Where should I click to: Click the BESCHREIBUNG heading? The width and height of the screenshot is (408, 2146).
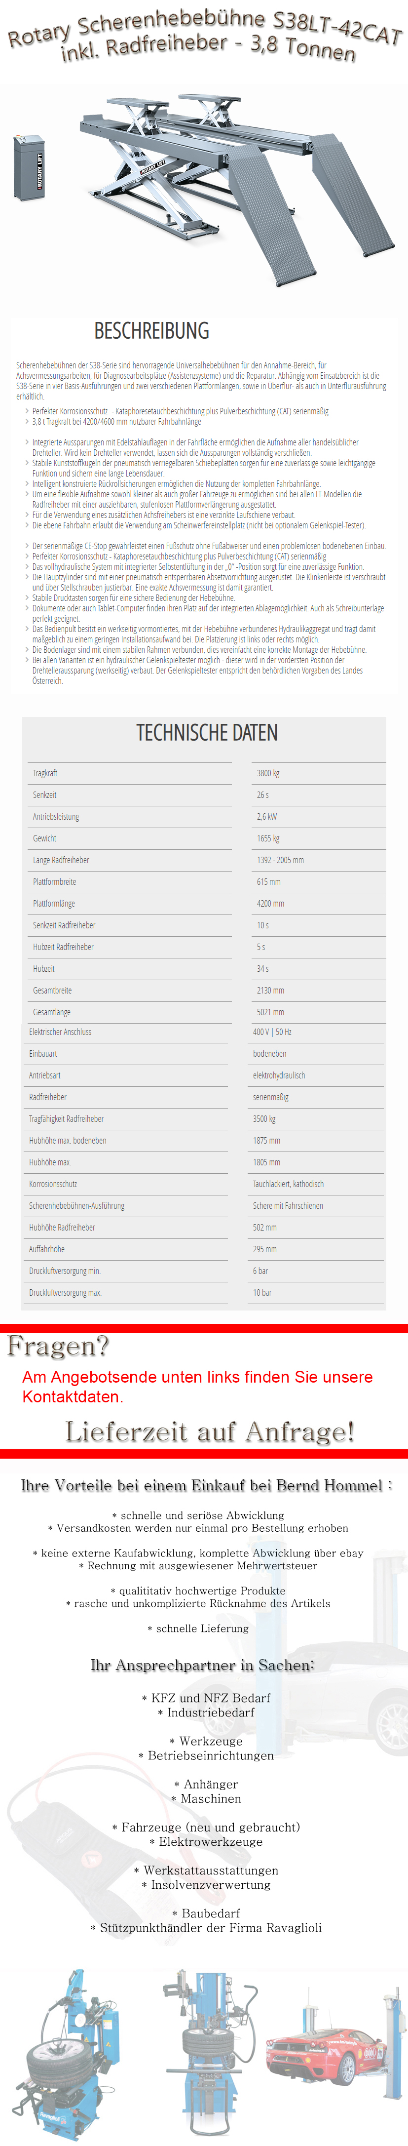[x=151, y=331]
